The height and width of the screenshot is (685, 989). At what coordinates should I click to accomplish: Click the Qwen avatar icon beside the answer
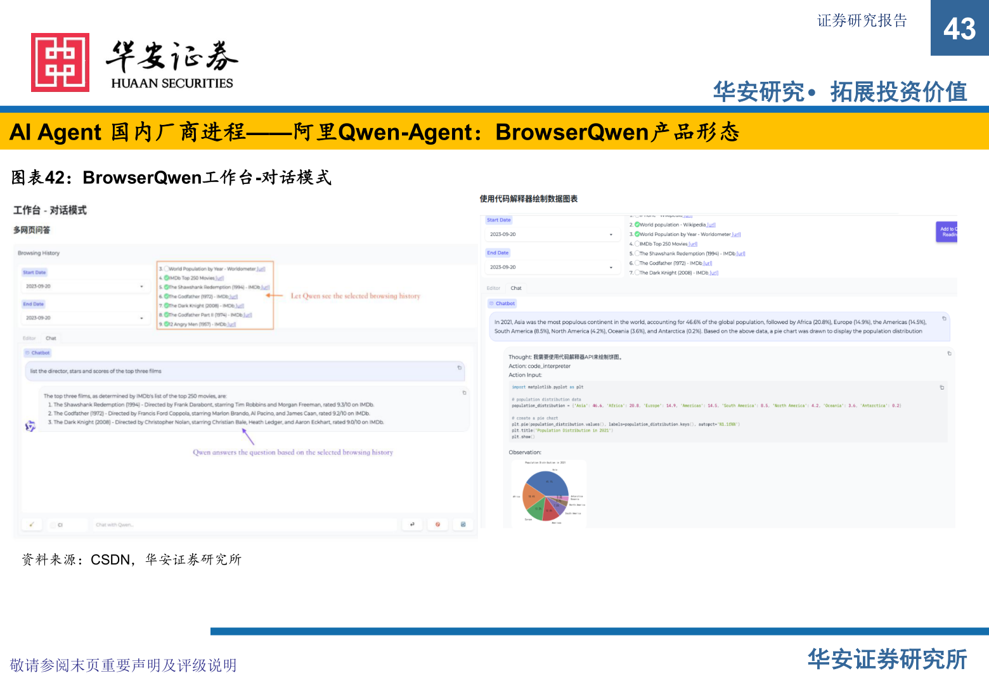coord(30,426)
